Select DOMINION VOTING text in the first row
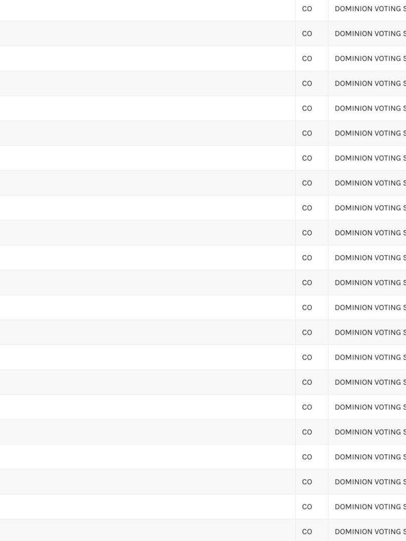 coord(368,9)
